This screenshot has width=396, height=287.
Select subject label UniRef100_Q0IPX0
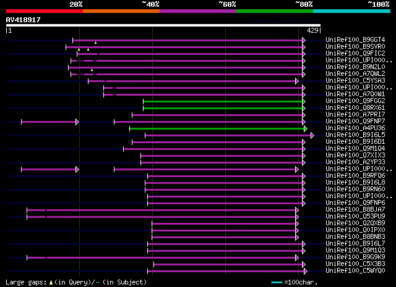tap(355, 230)
